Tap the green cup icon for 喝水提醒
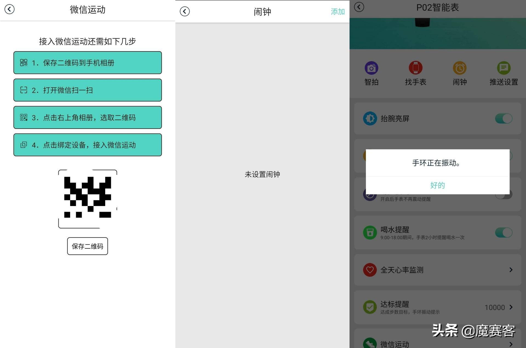Viewport: 526px width, 348px height. 370,232
